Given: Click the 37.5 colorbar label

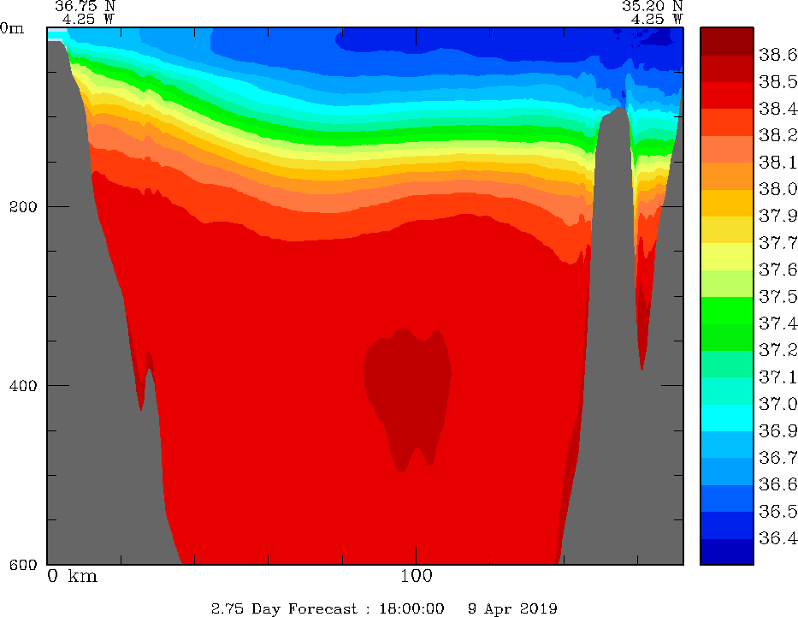Looking at the screenshot, I should [777, 297].
